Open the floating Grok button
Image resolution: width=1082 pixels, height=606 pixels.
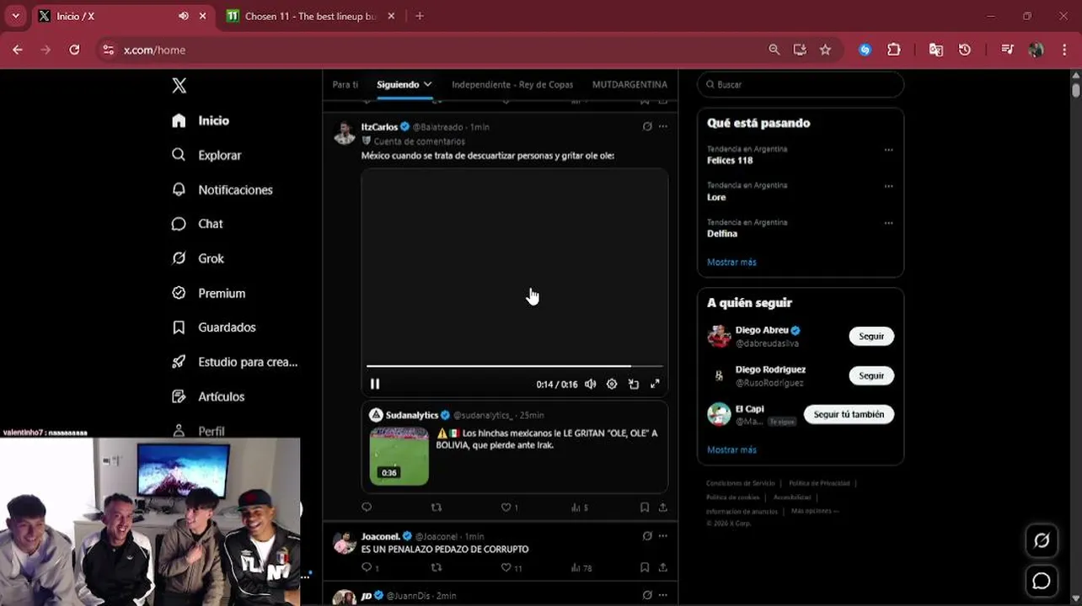[1042, 540]
